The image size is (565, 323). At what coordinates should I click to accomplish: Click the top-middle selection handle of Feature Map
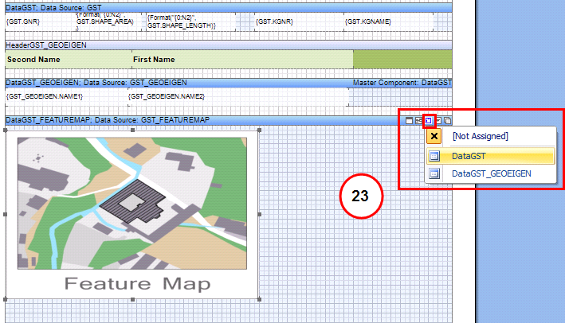(x=132, y=130)
